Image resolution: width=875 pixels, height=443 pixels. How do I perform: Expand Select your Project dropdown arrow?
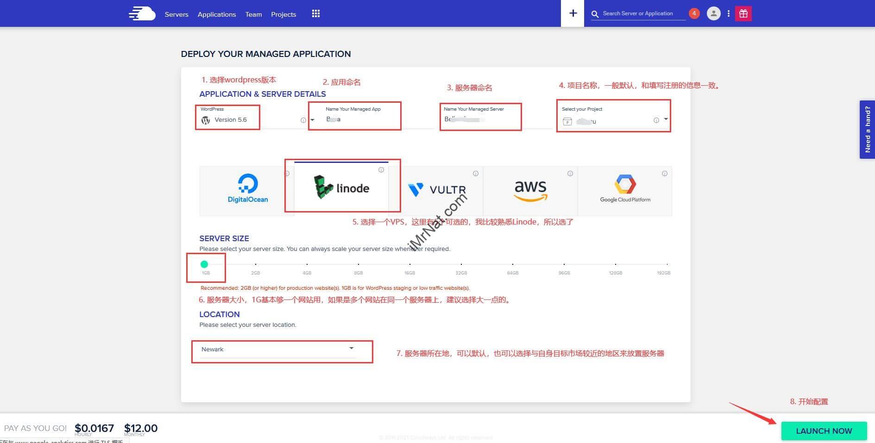point(666,119)
